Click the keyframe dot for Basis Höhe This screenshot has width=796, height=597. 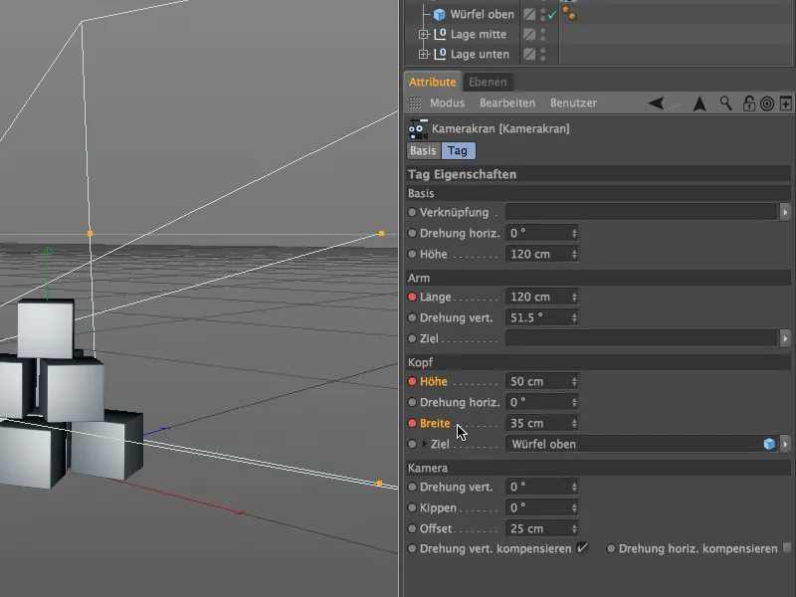(x=412, y=254)
